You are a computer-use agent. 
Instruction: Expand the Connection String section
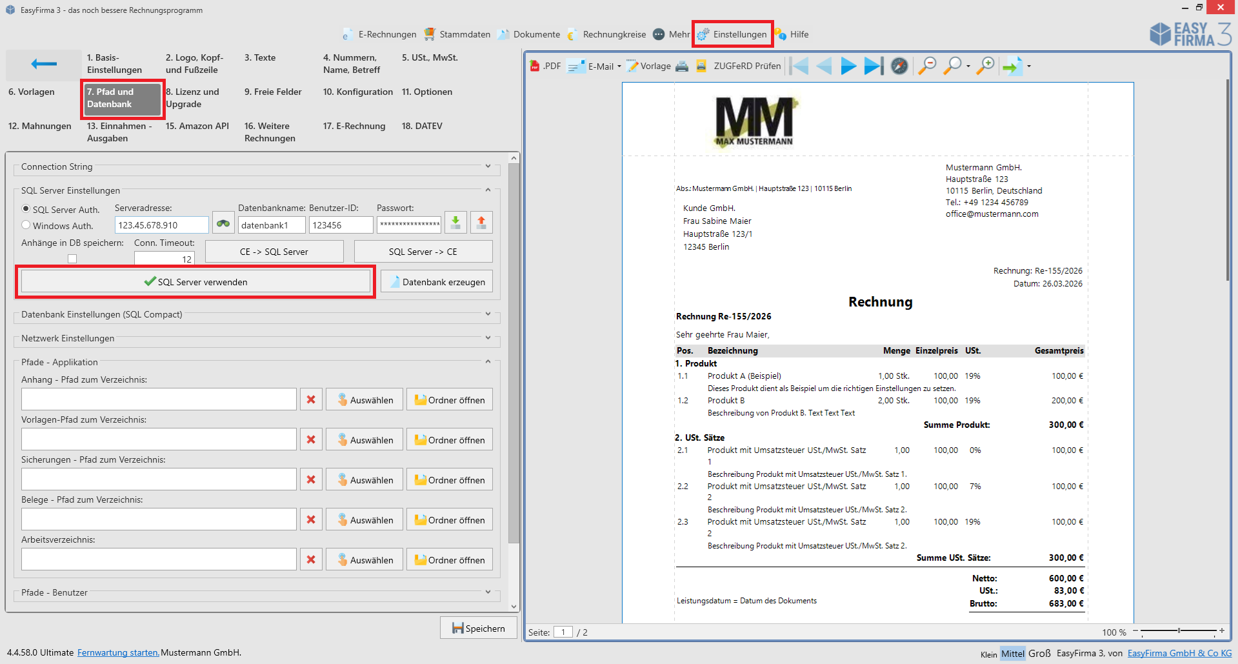[488, 166]
